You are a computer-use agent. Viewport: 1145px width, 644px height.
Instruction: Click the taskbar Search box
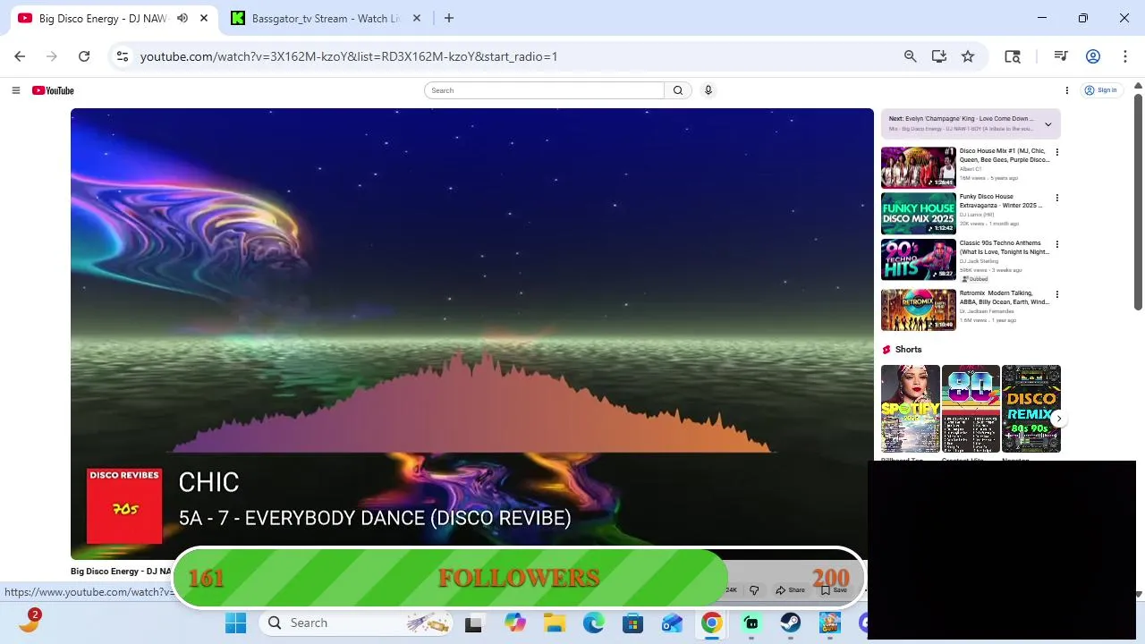pyautogui.click(x=356, y=623)
